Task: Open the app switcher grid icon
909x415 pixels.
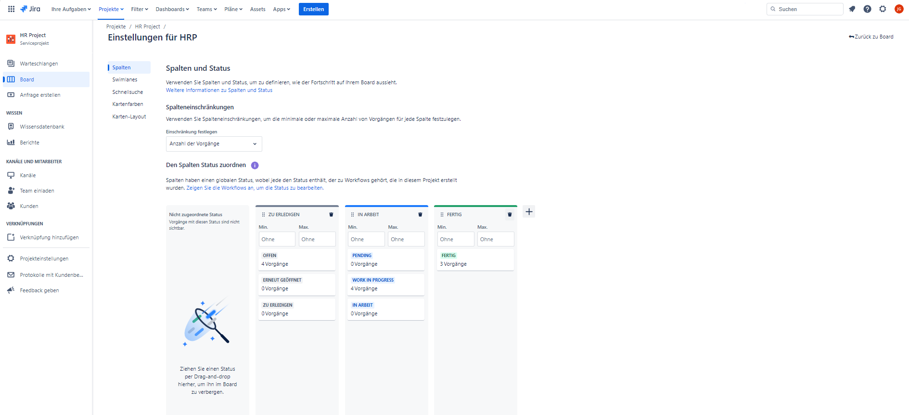Action: coord(11,9)
